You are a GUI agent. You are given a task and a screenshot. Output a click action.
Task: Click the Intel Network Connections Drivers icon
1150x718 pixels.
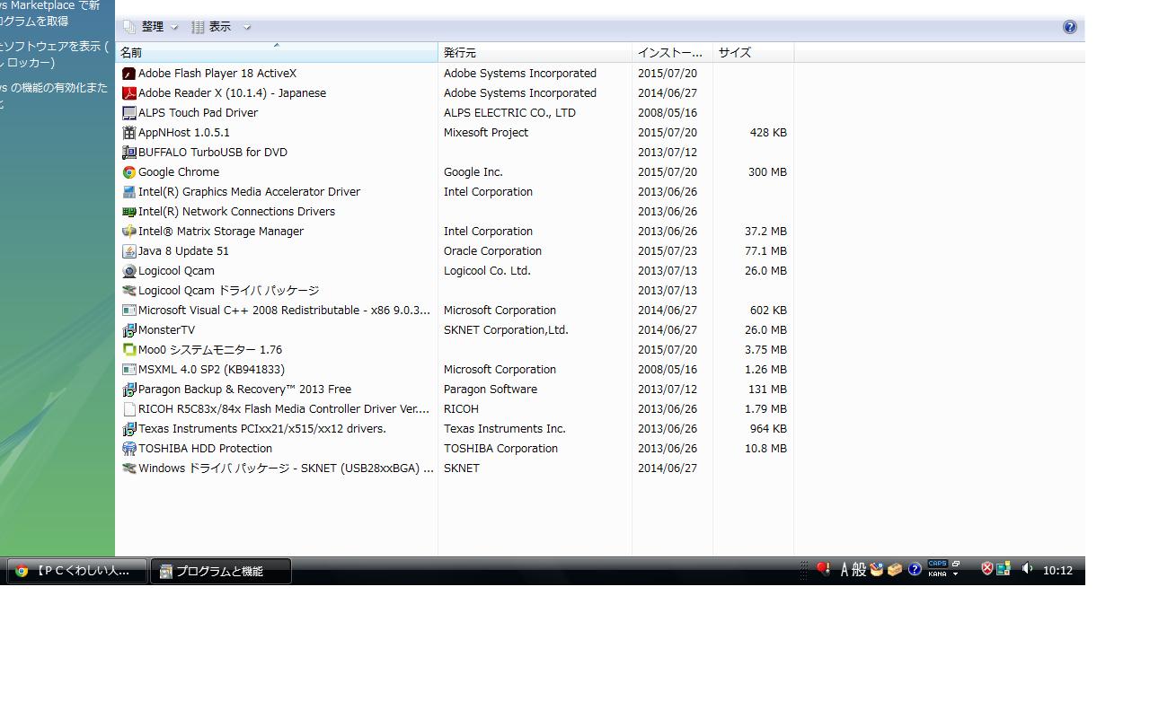coord(129,212)
